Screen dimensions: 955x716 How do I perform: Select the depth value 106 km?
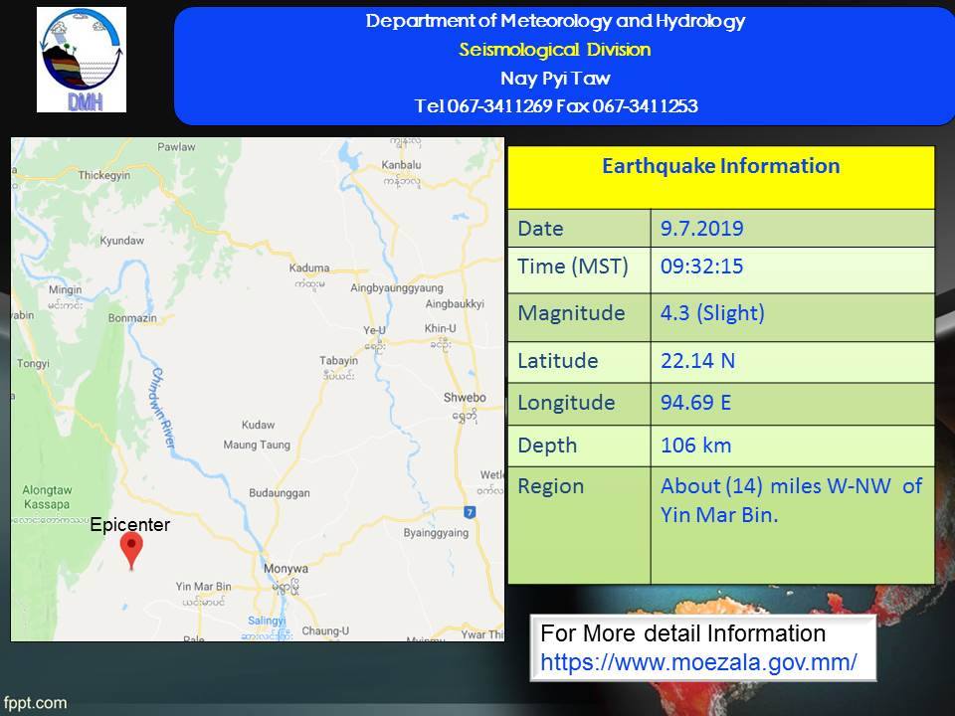point(695,446)
